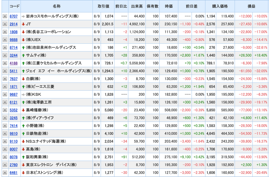Image resolution: width=269 pixels, height=177 pixels.
Task: Click the green up arrow beside サムティ(株)
Action: pos(23,55)
